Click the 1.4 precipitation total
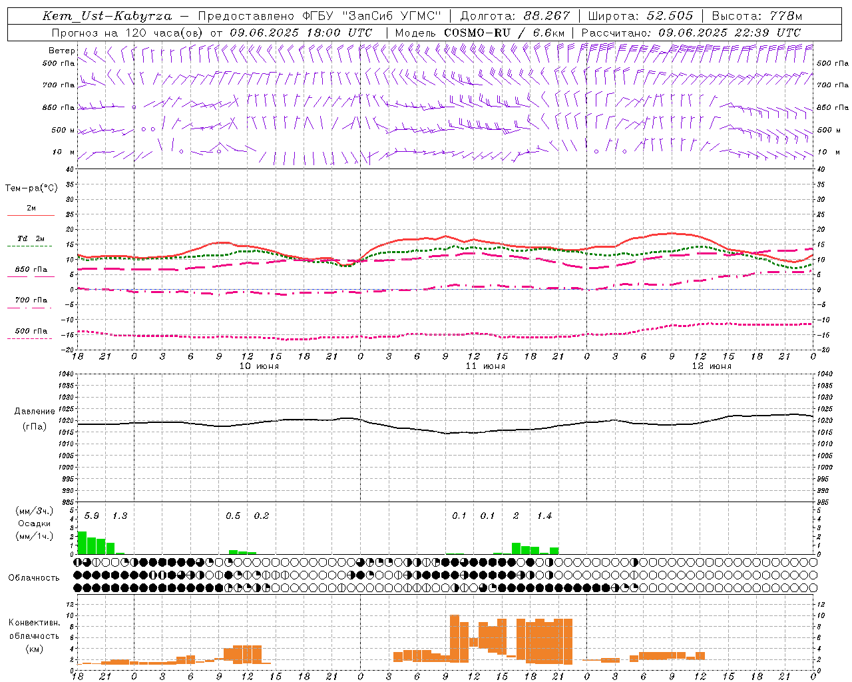 544,516
